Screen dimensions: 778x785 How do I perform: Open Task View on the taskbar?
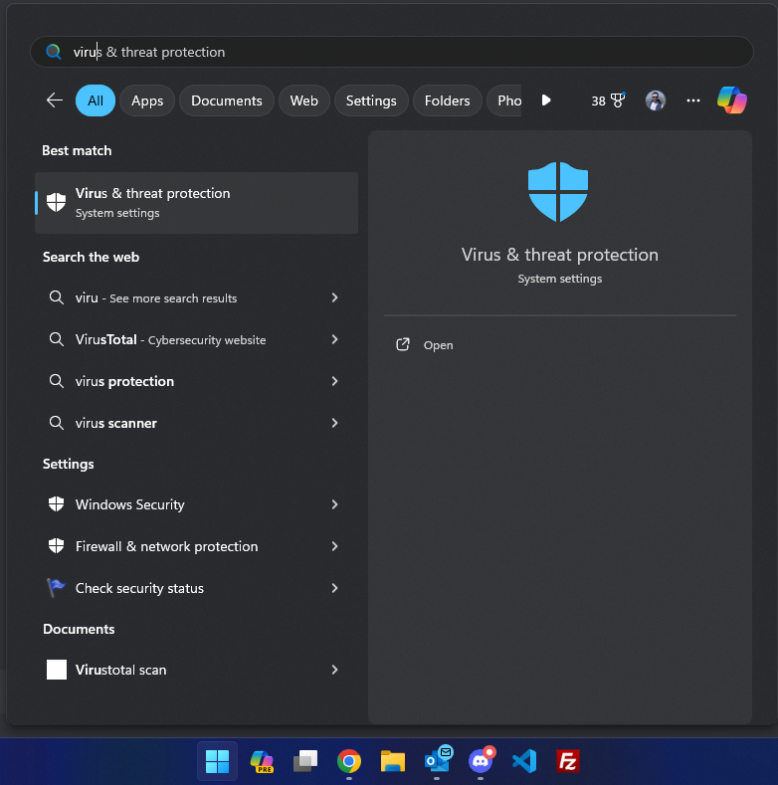[304, 761]
